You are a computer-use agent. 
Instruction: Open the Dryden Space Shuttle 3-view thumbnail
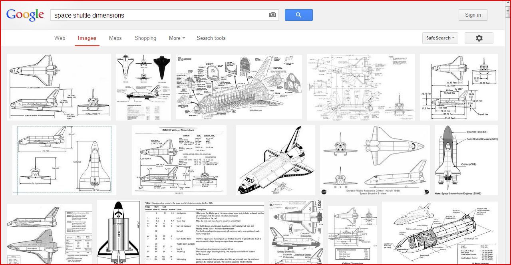pyautogui.click(x=374, y=160)
